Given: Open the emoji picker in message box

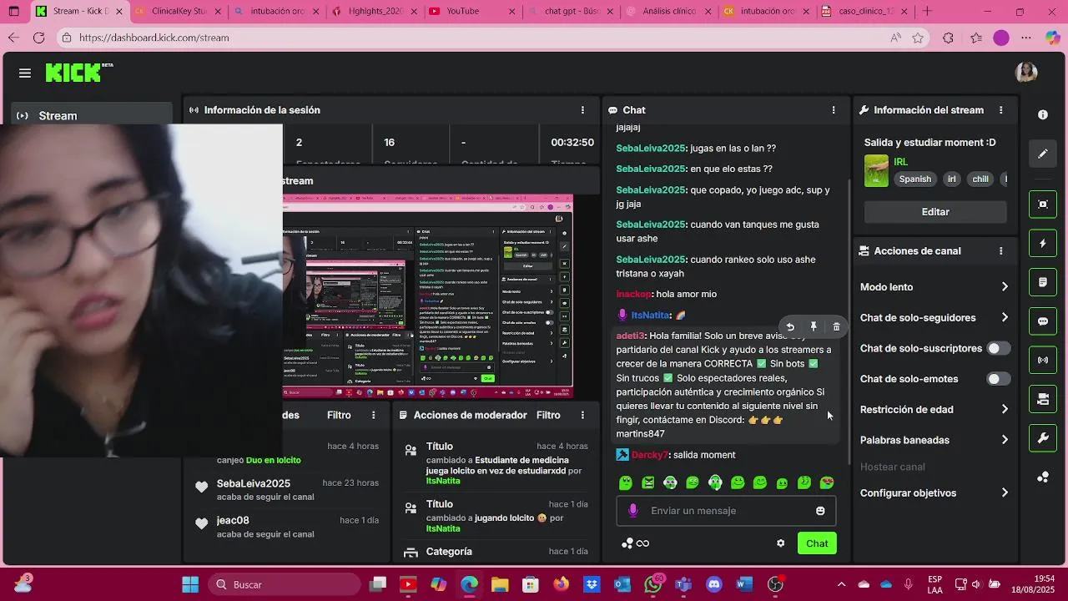Looking at the screenshot, I should tap(820, 511).
